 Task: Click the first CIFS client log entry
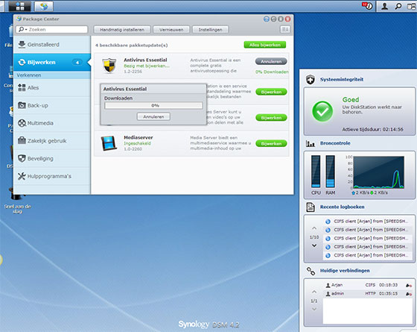click(x=368, y=221)
